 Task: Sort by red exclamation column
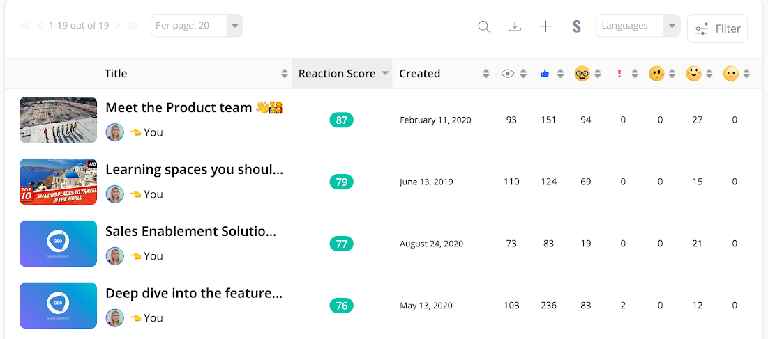coord(635,74)
